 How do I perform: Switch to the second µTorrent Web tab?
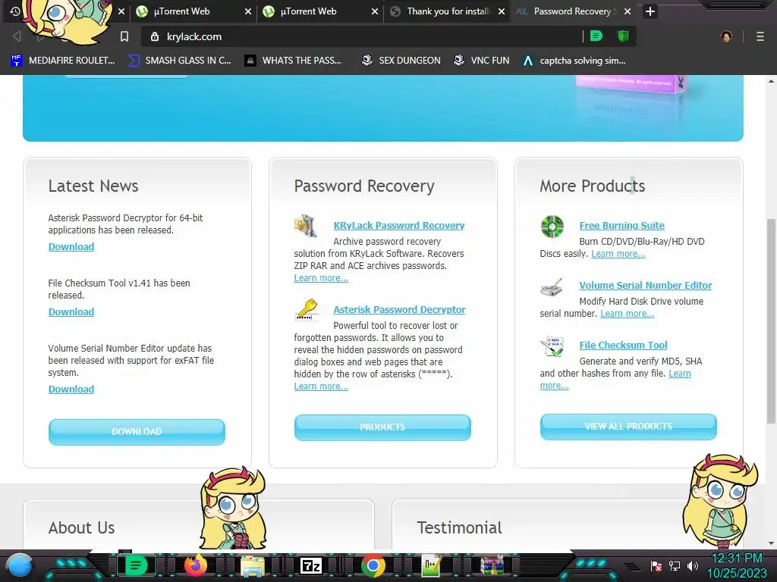314,11
